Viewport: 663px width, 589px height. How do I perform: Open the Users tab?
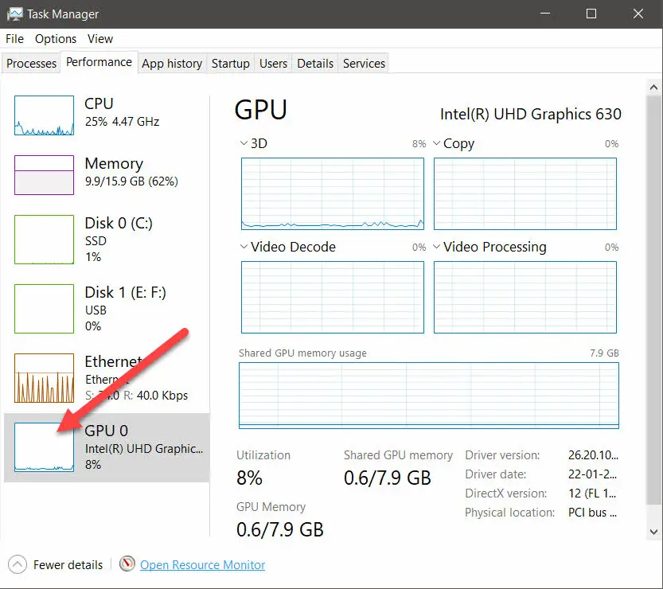point(273,64)
